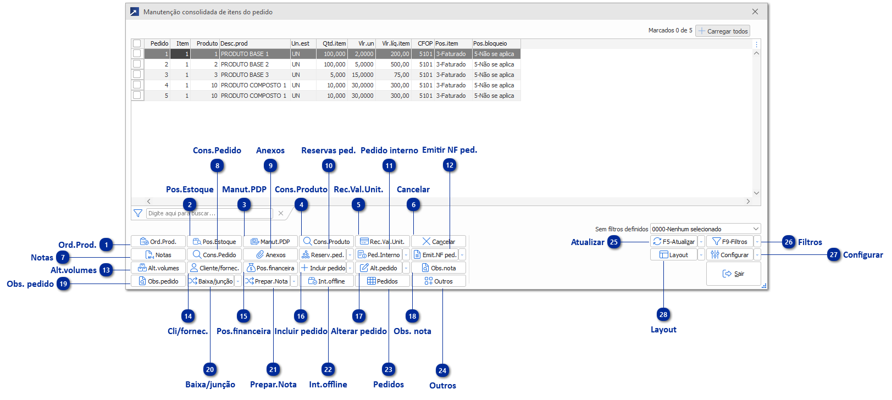Open the 0000-Nenhum selecionado filter dropdown

[705, 229]
